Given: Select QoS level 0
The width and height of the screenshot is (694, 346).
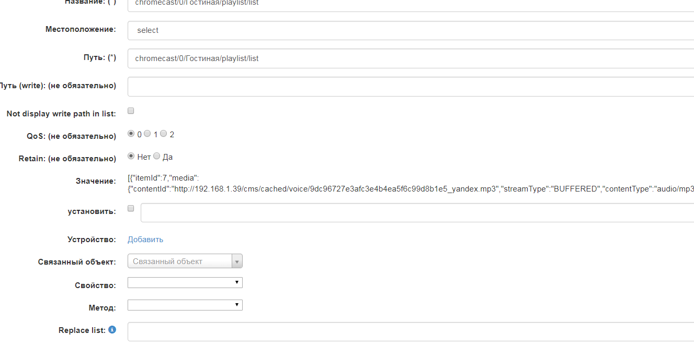Looking at the screenshot, I should click(x=131, y=133).
